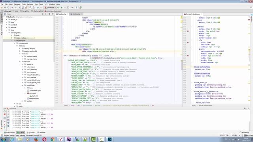Image resolution: width=253 pixels, height=142 pixels.
Task: Open the VCS menu
Action: point(46,4)
